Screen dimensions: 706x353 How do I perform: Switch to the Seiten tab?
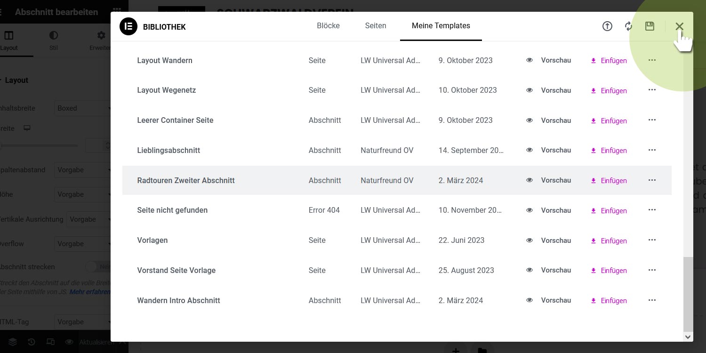(376, 26)
